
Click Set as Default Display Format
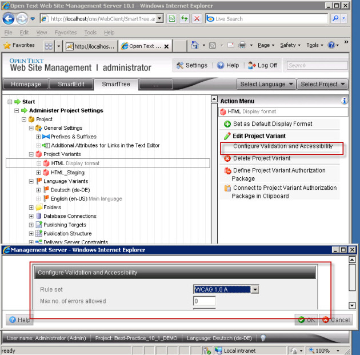(273, 124)
